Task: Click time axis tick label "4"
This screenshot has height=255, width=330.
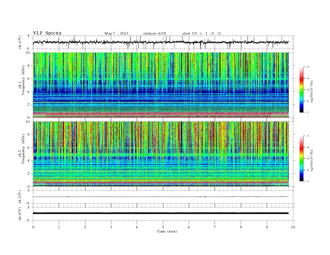Action: point(137,227)
